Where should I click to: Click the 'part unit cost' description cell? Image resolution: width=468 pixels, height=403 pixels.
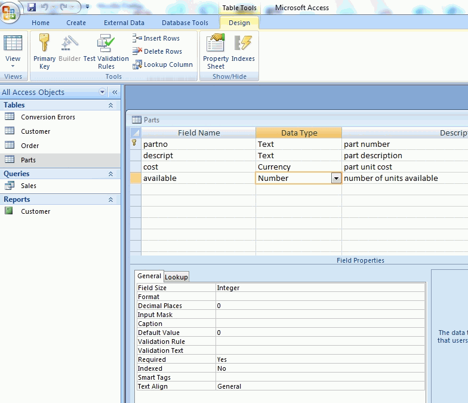[405, 167]
